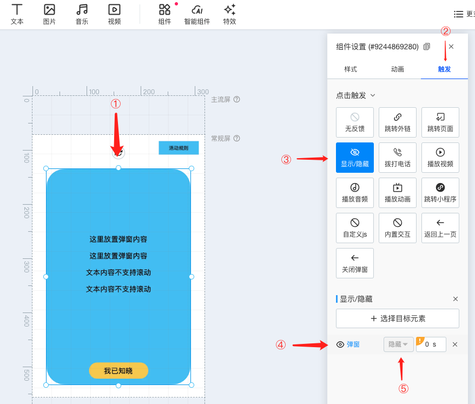Select the Text (文本) tool
This screenshot has height=404, width=475.
pyautogui.click(x=17, y=14)
